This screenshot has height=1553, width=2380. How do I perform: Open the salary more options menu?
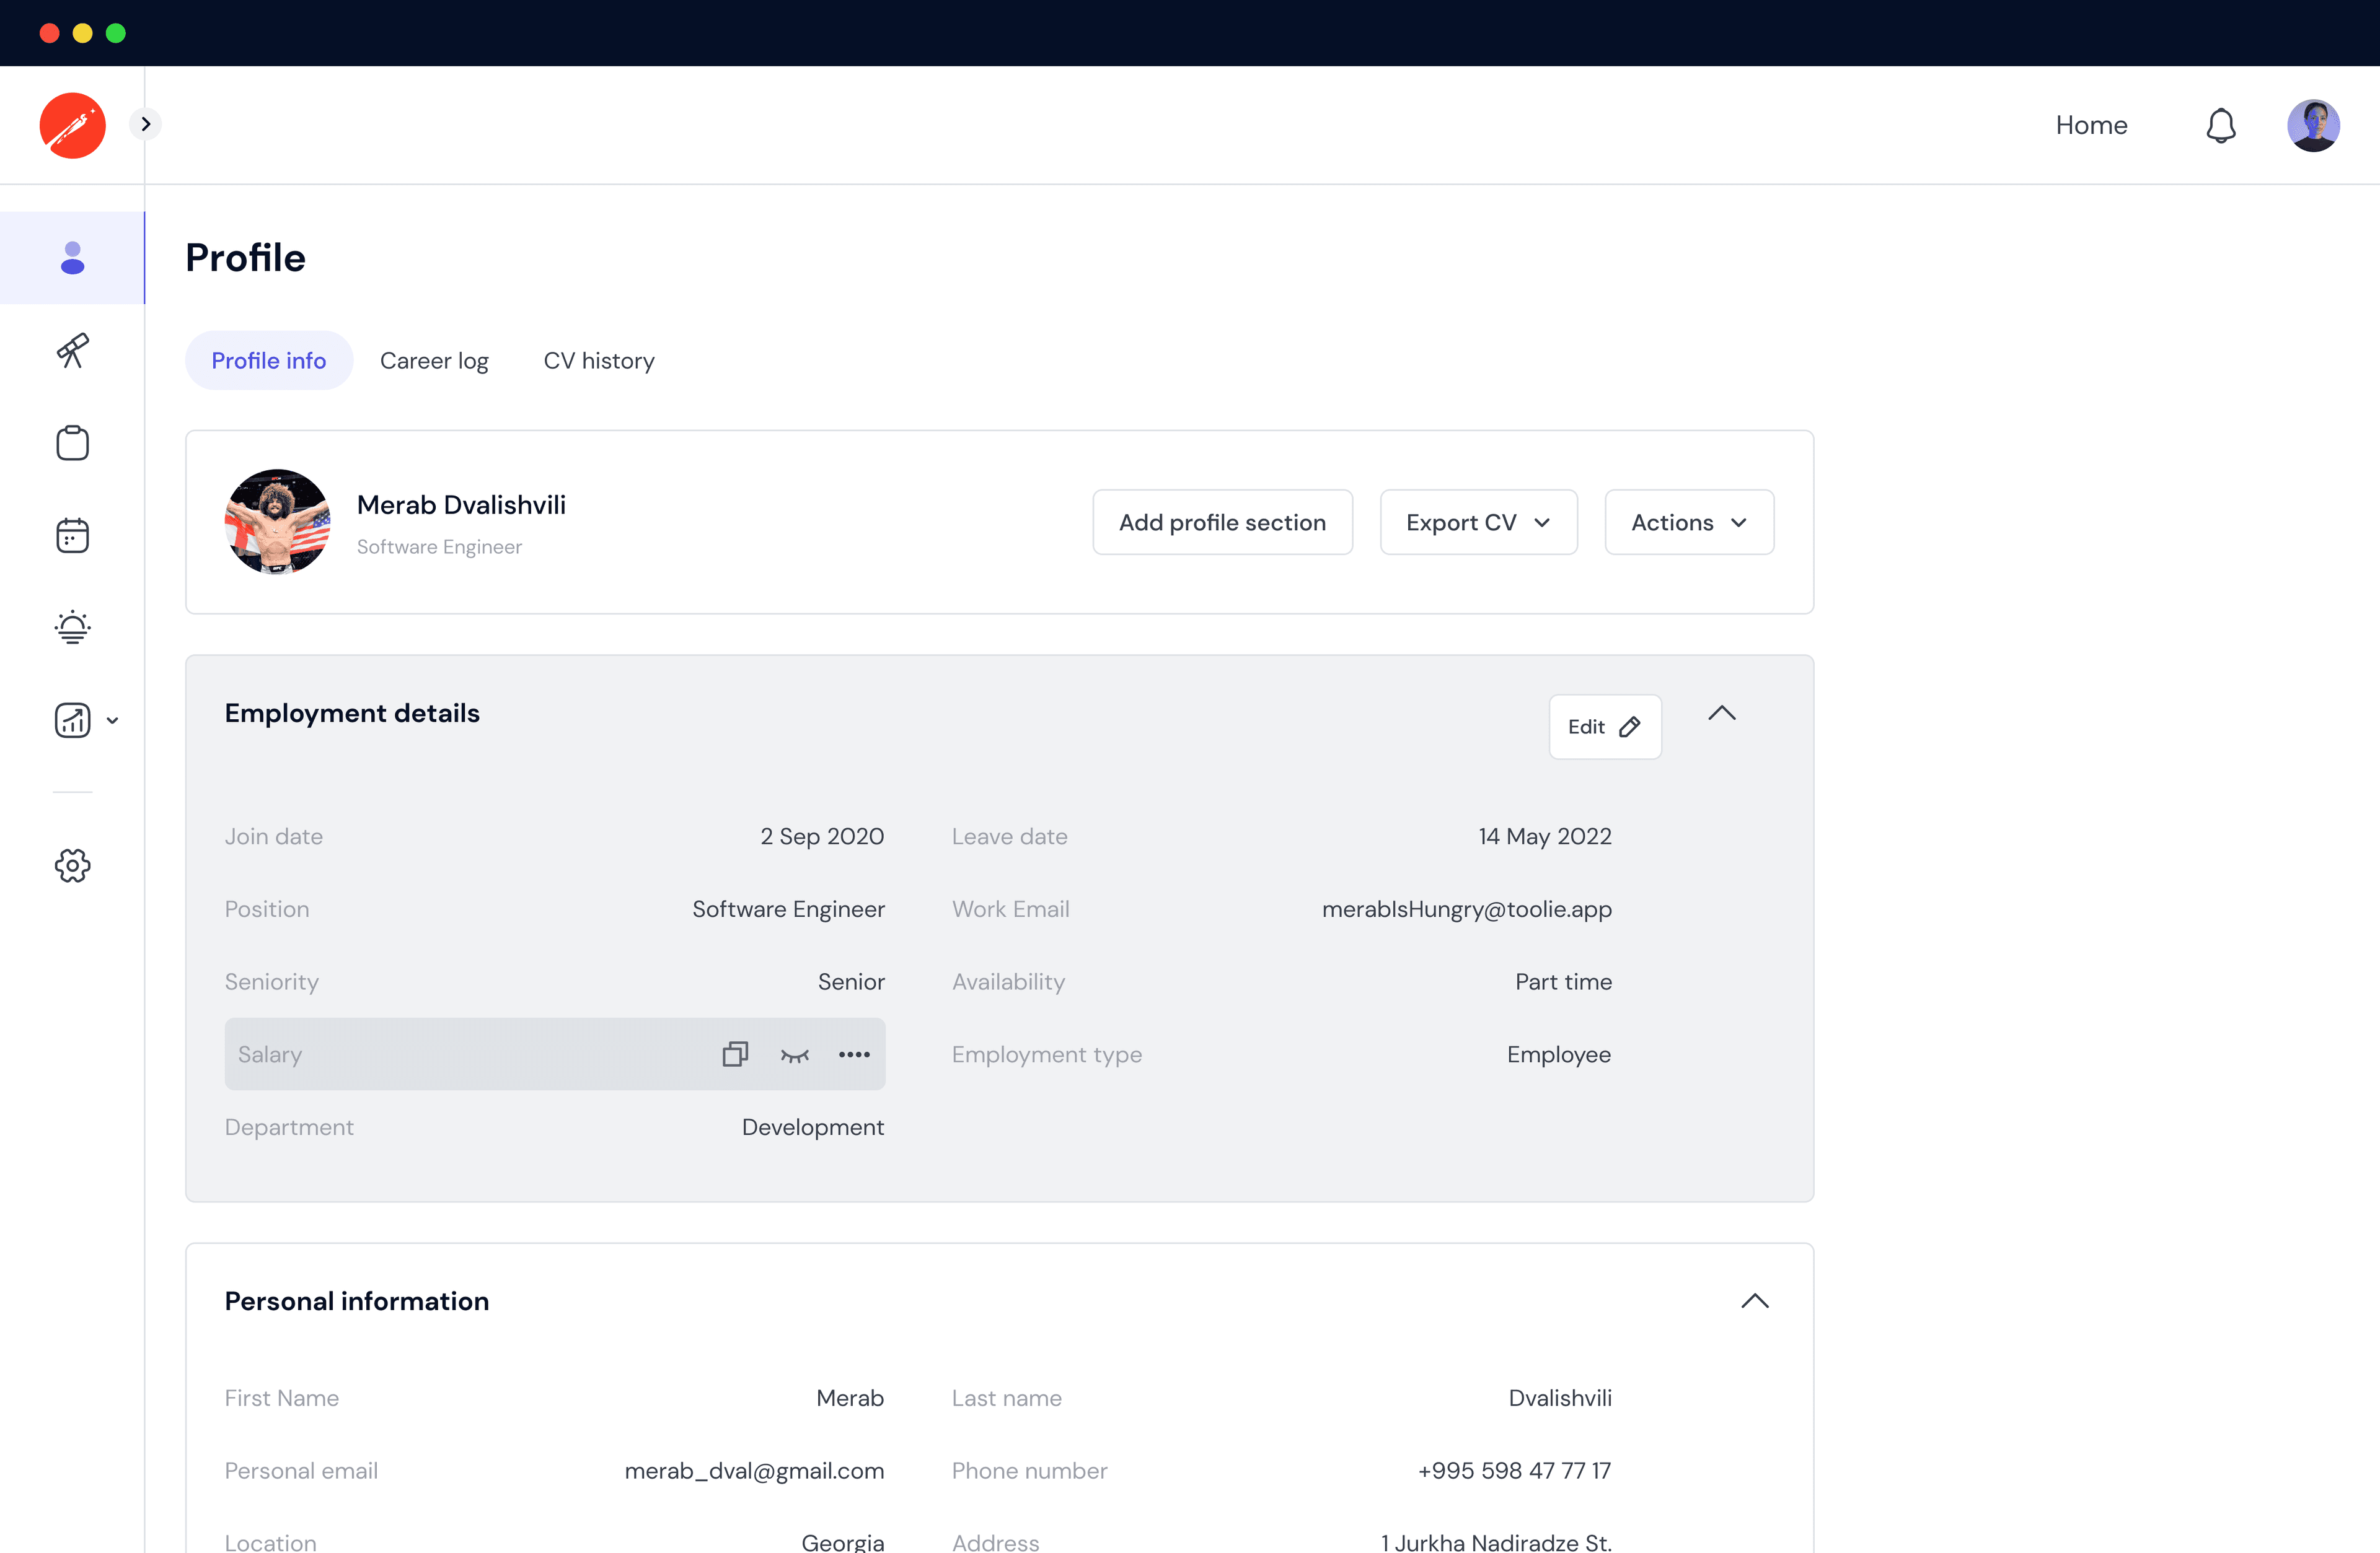854,1054
